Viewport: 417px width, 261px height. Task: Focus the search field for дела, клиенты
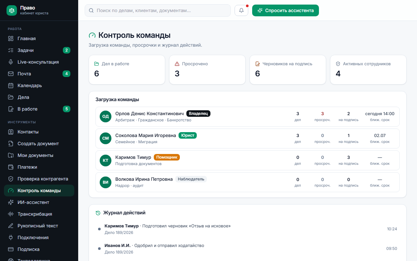158,10
